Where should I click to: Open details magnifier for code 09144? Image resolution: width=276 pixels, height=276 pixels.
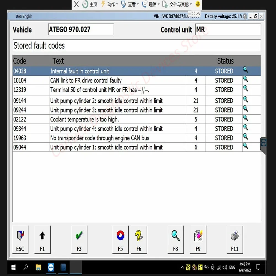pos(245,99)
